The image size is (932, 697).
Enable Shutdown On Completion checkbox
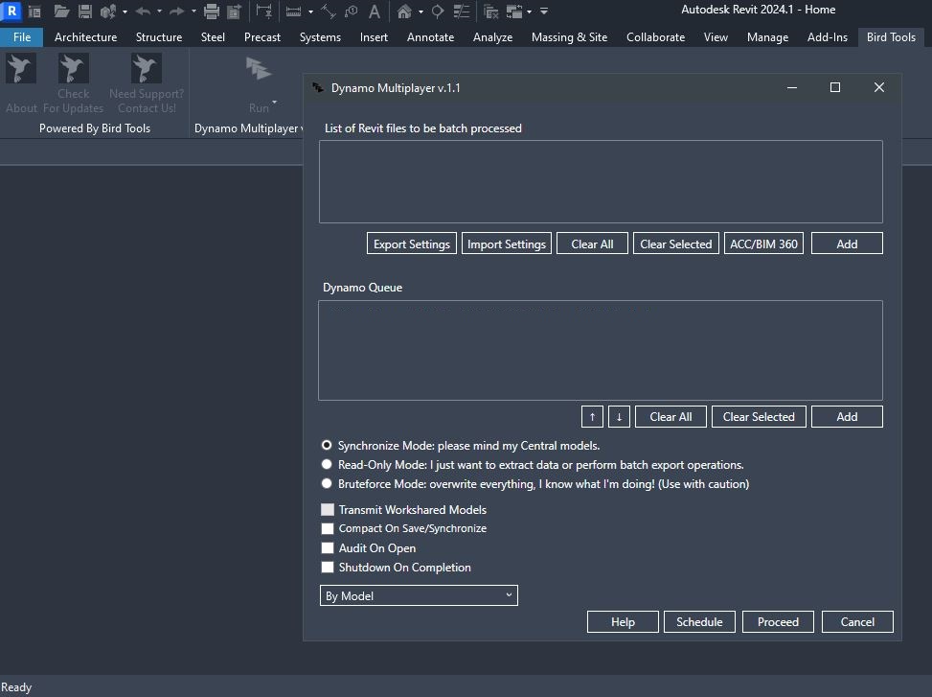pos(328,568)
